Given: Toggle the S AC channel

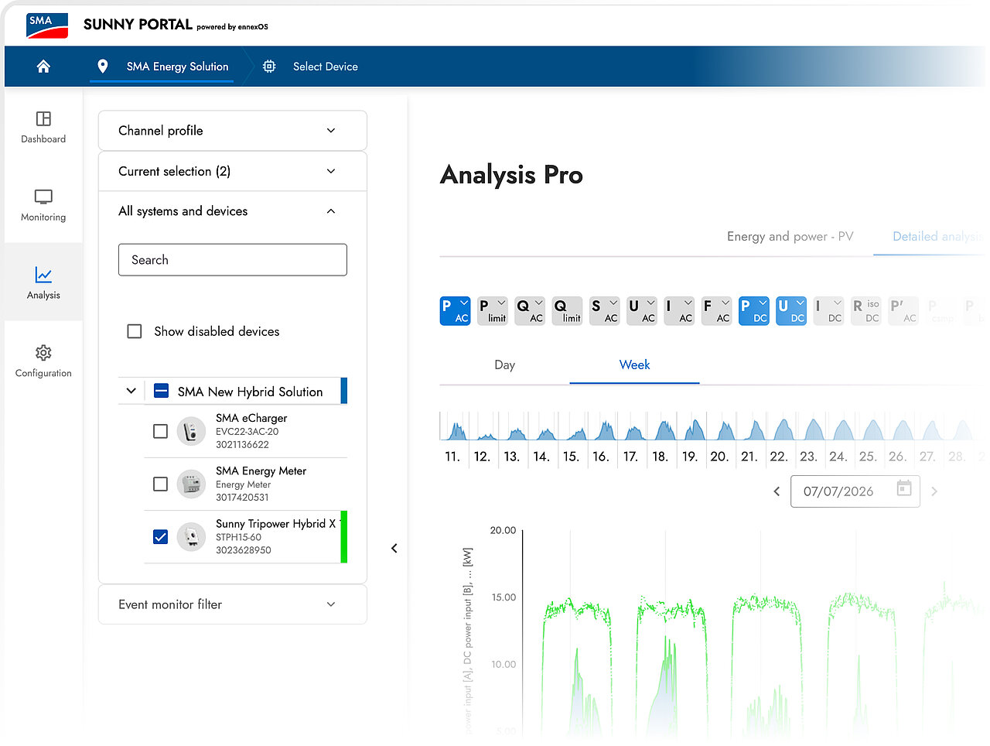Looking at the screenshot, I should pyautogui.click(x=605, y=311).
